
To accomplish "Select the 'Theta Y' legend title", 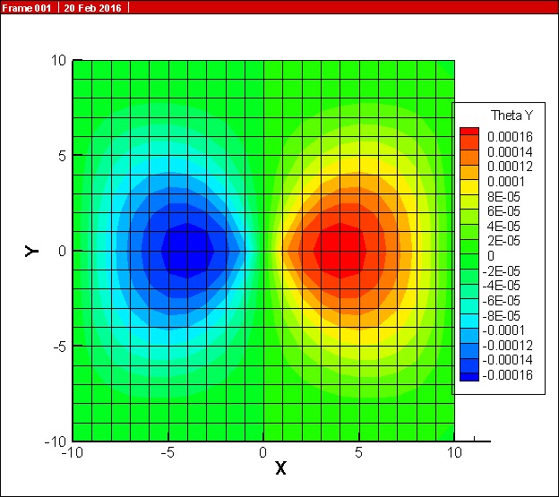I will (x=512, y=116).
